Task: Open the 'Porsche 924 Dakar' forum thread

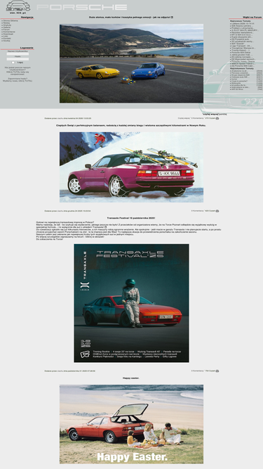Action: 241,52
